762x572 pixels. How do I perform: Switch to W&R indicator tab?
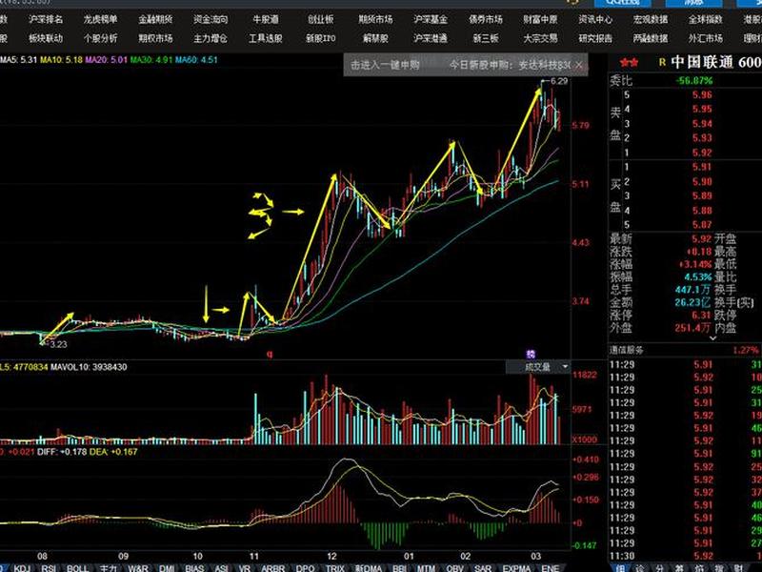138,567
